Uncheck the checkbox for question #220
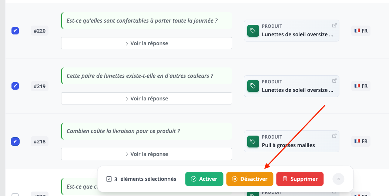This screenshot has width=389, height=196. (x=15, y=31)
